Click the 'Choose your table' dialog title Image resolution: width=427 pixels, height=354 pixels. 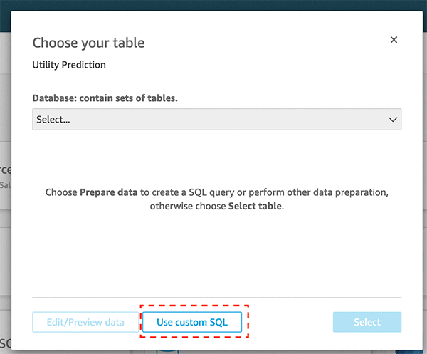click(x=88, y=43)
